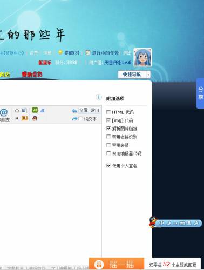Uncheck the 解析图片链接 checkbox
Image resolution: width=204 pixels, height=270 pixels.
pyautogui.click(x=108, y=129)
